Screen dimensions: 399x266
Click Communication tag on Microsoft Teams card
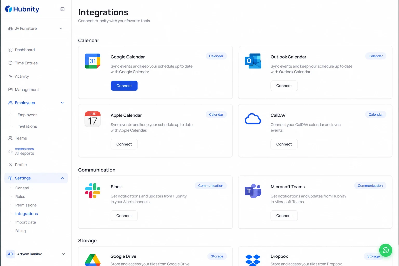[x=370, y=186]
